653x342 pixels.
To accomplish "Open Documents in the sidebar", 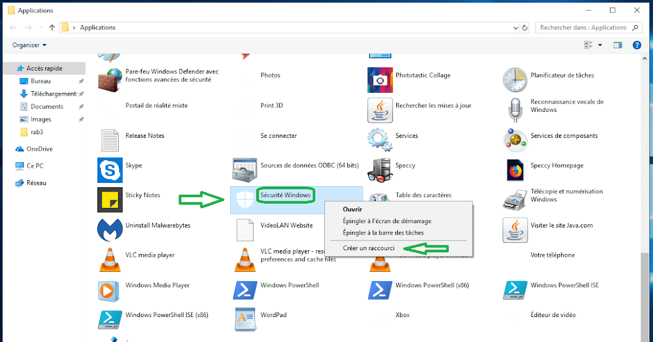I will coord(43,106).
